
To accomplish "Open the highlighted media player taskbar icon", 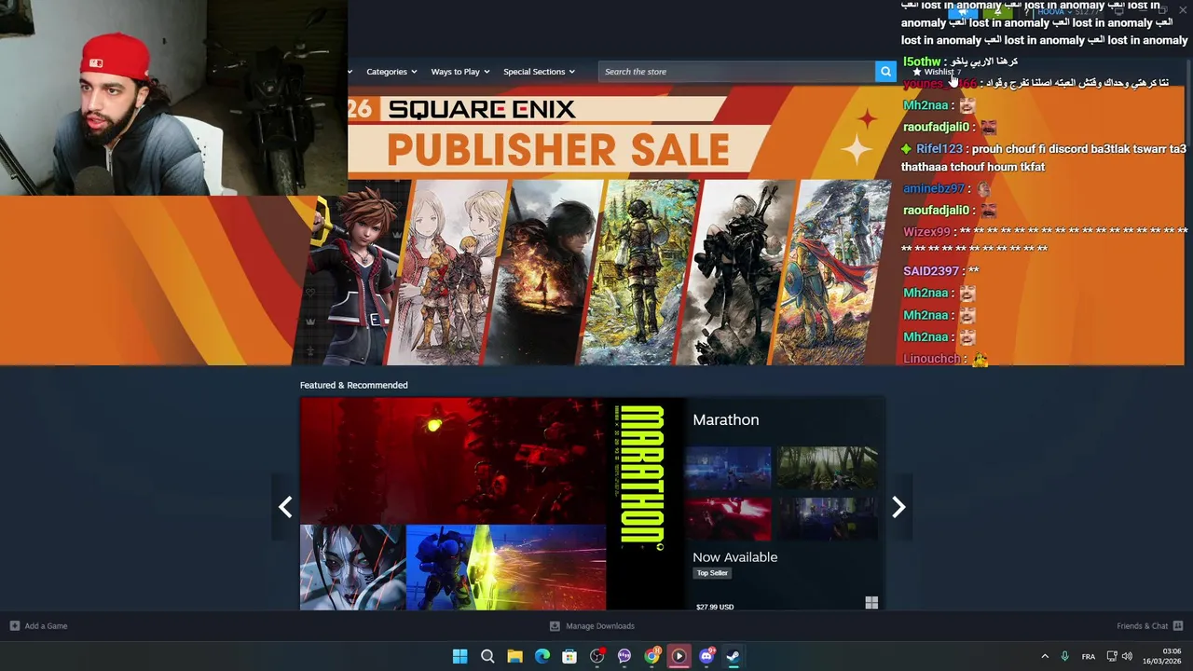I will click(x=679, y=656).
